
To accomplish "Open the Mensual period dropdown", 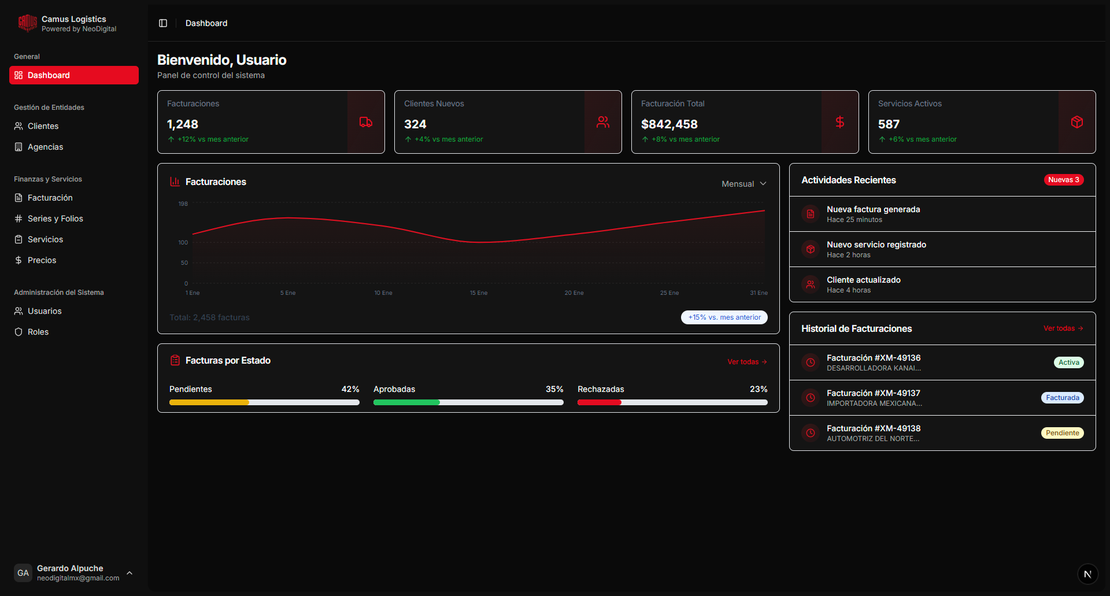I will pos(743,184).
